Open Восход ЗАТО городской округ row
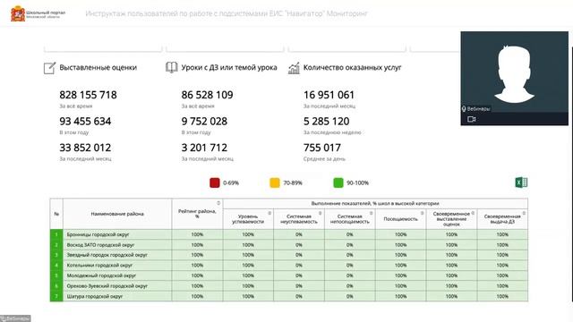This screenshot has height=322, width=573. click(289, 244)
